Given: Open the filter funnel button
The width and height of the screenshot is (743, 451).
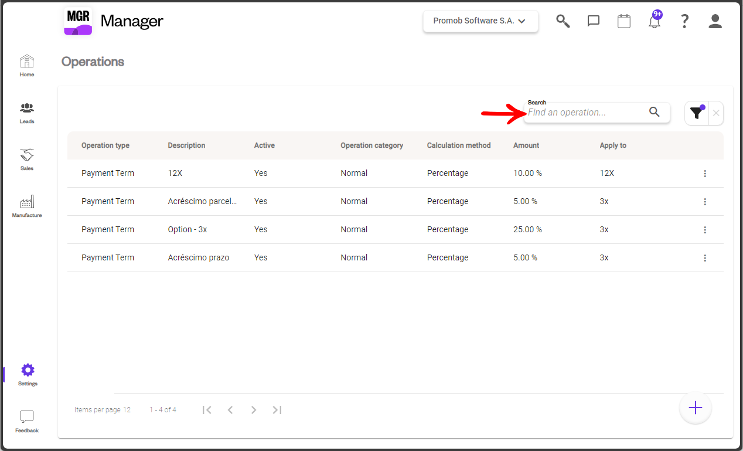Looking at the screenshot, I should (x=696, y=113).
